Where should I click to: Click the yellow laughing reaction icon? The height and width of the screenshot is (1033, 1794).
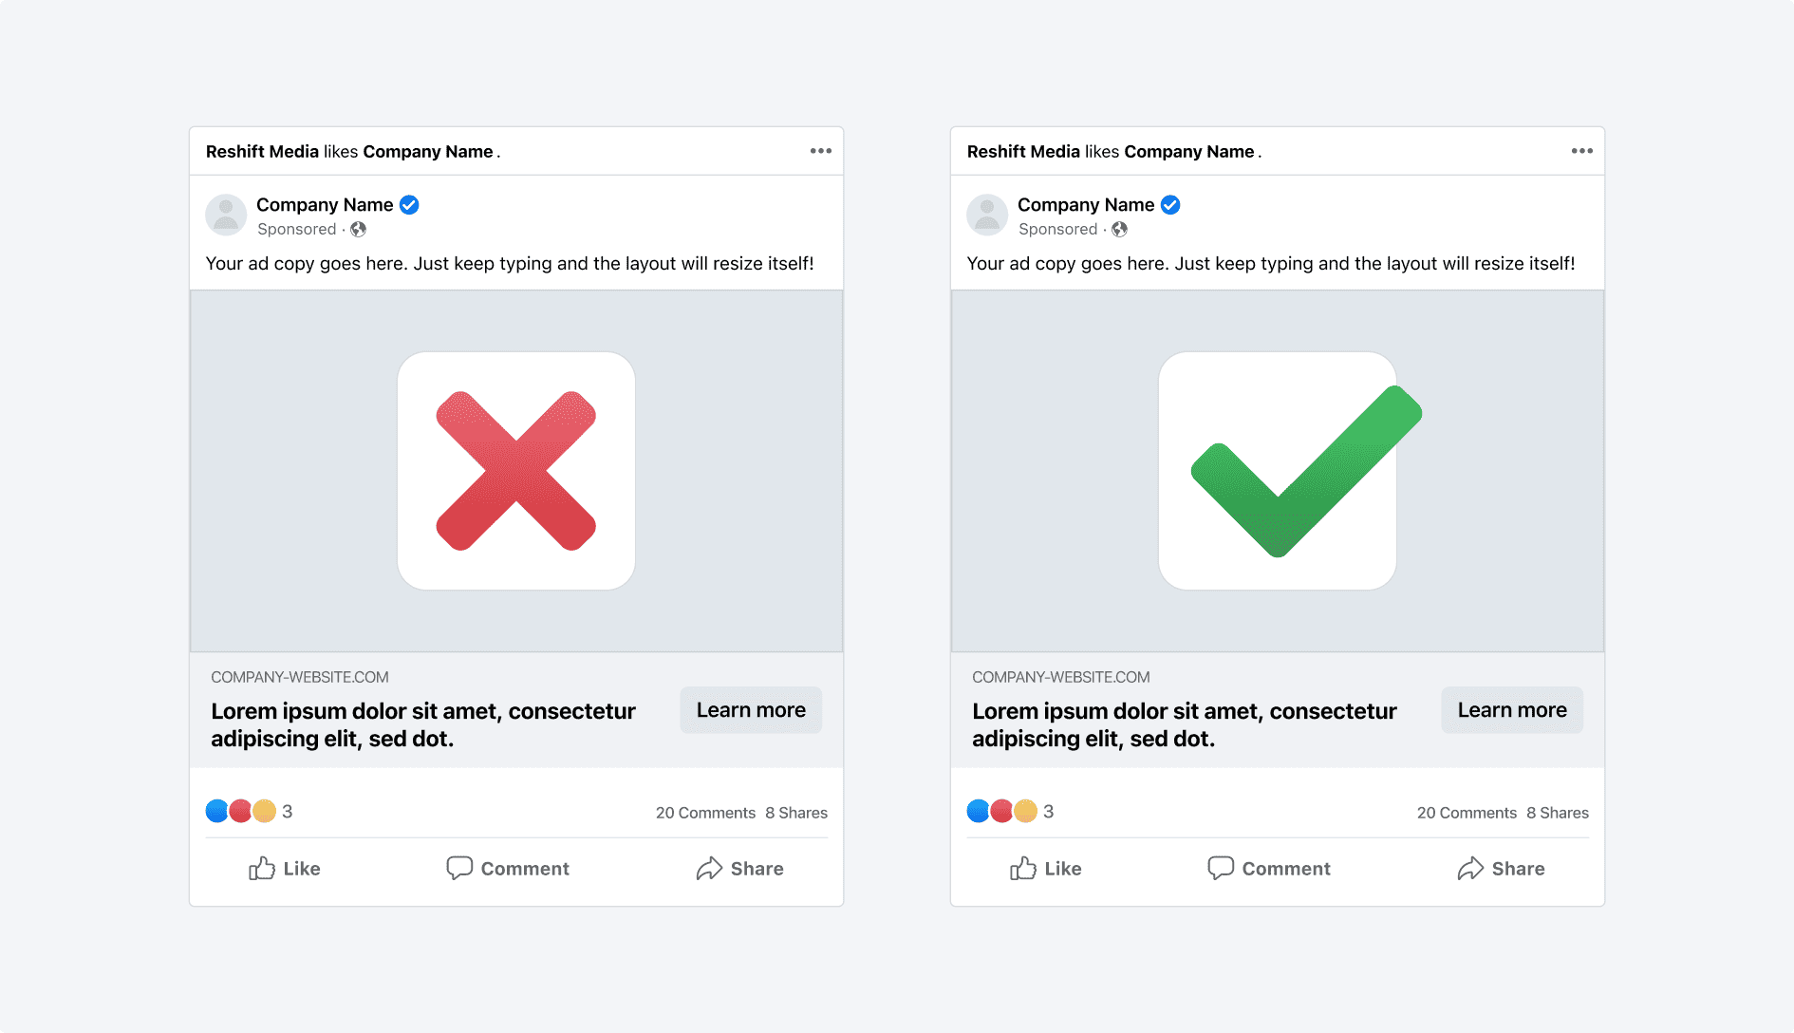pyautogui.click(x=264, y=811)
